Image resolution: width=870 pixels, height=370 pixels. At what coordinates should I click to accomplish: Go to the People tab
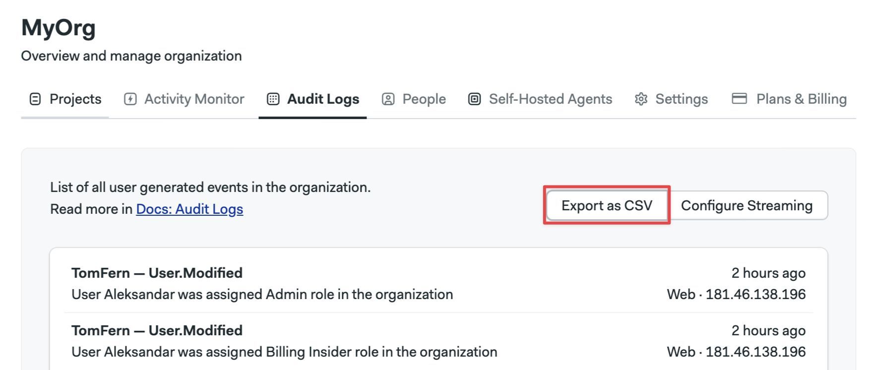pyautogui.click(x=414, y=99)
